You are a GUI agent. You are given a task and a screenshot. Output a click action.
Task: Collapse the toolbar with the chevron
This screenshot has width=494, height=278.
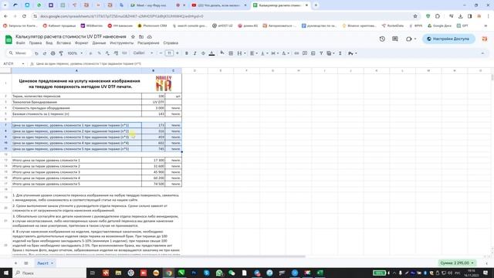[x=482, y=53]
